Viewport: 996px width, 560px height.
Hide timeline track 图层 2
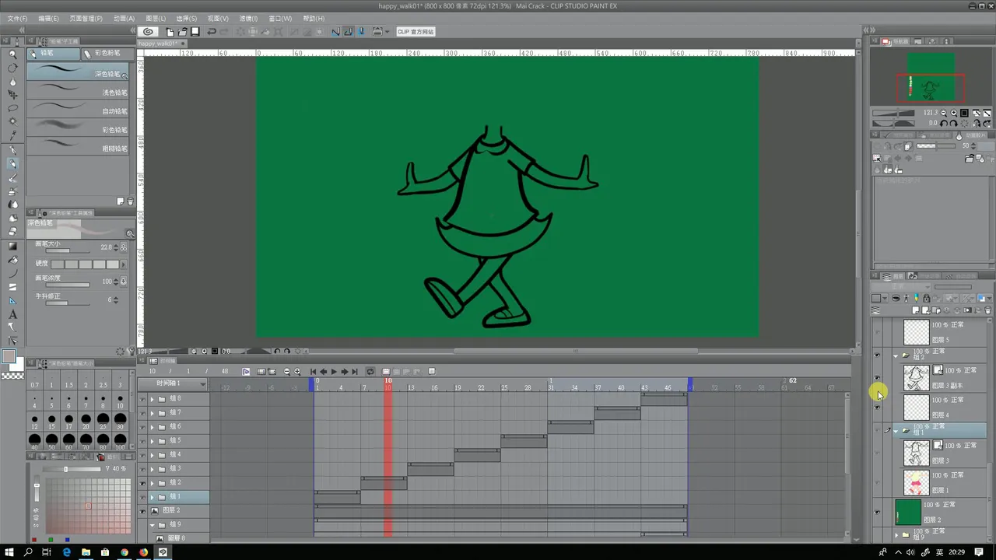point(142,511)
